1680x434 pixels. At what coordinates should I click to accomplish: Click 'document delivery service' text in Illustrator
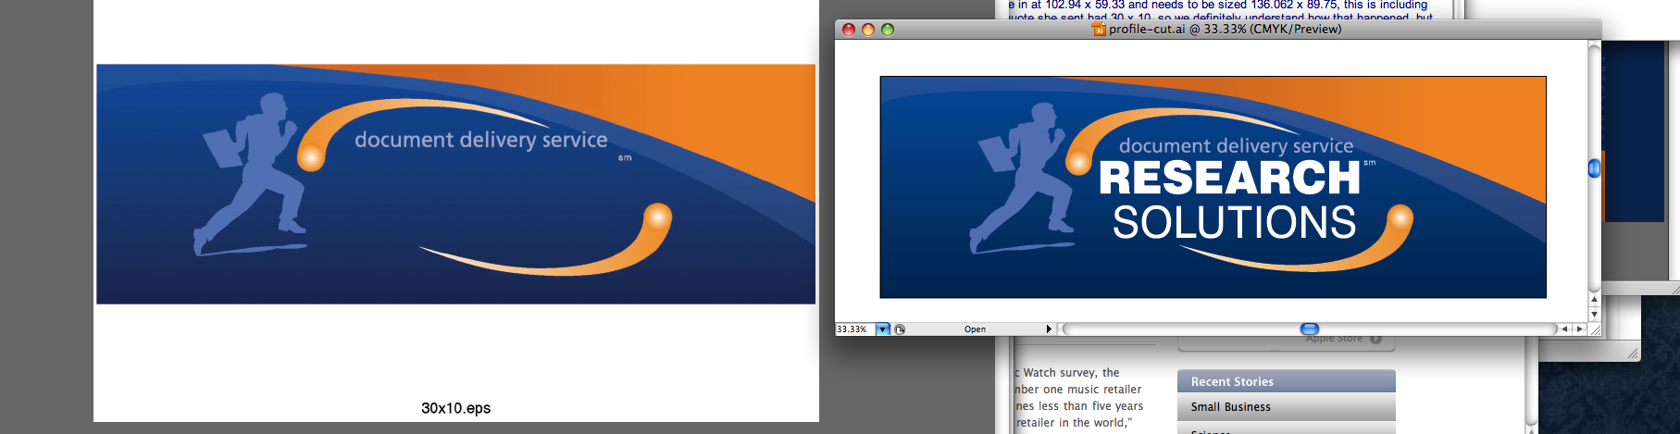[x=1236, y=145]
